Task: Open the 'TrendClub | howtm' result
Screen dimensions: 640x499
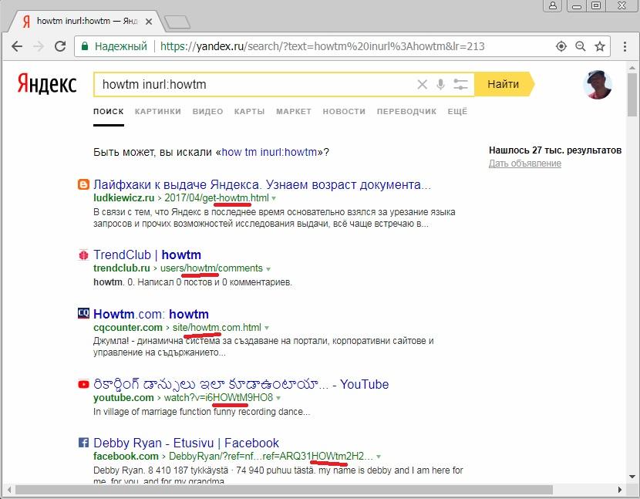Action: 147,255
